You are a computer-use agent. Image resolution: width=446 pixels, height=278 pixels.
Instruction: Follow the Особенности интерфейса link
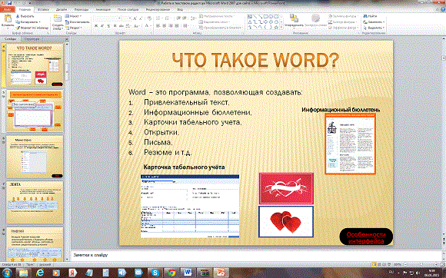[366, 237]
